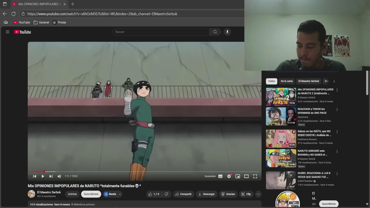This screenshot has height=208, width=370.
Task: Go back with browser back arrow
Action: [5, 14]
